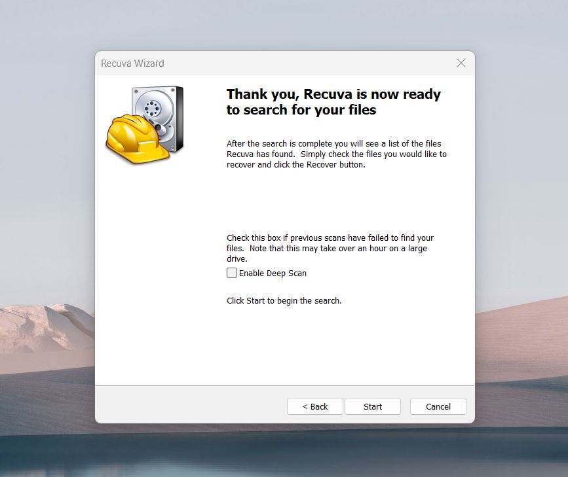The width and height of the screenshot is (568, 477).
Task: Click the "Thank you, Recuva is now ready" heading
Action: click(x=333, y=101)
